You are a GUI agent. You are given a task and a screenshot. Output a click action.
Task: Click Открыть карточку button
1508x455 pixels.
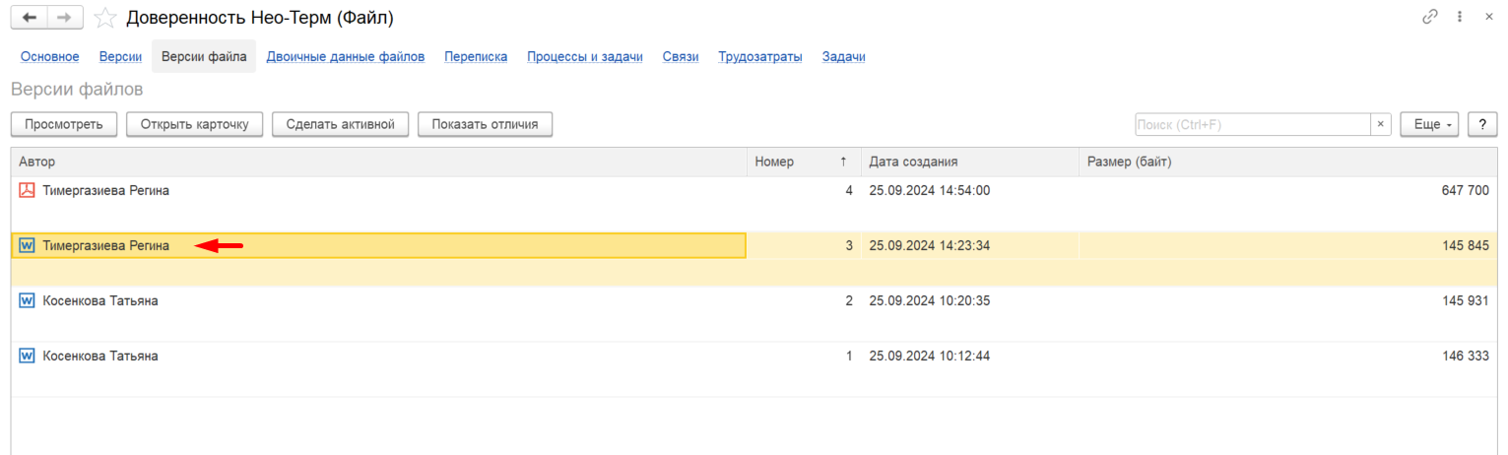pos(195,124)
